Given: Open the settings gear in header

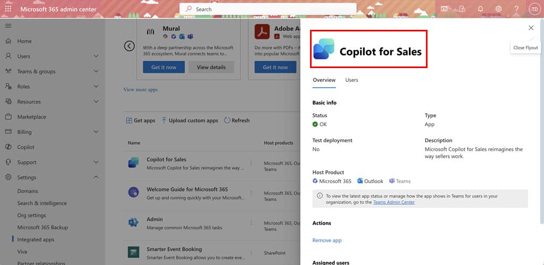Looking at the screenshot, I should coord(499,9).
